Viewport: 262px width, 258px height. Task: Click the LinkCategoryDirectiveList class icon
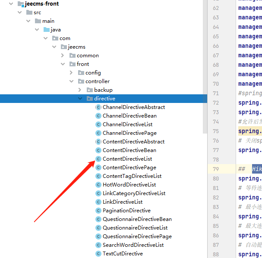click(98, 193)
